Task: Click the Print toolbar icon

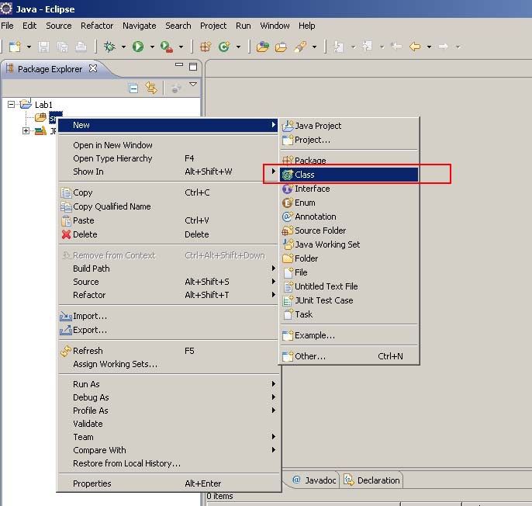Action: 81,47
